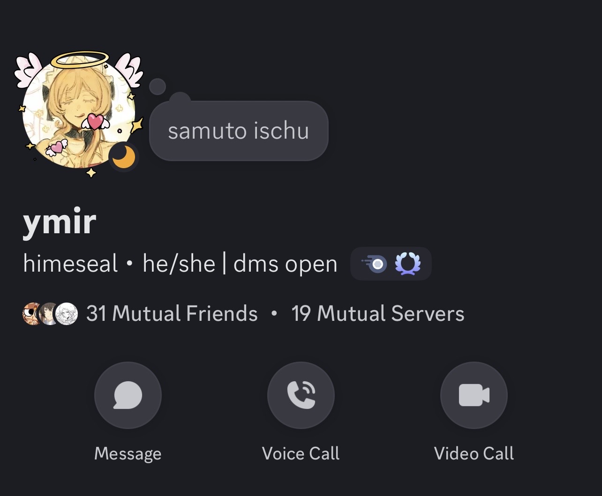Tap the halo avatar decoration

[80, 59]
